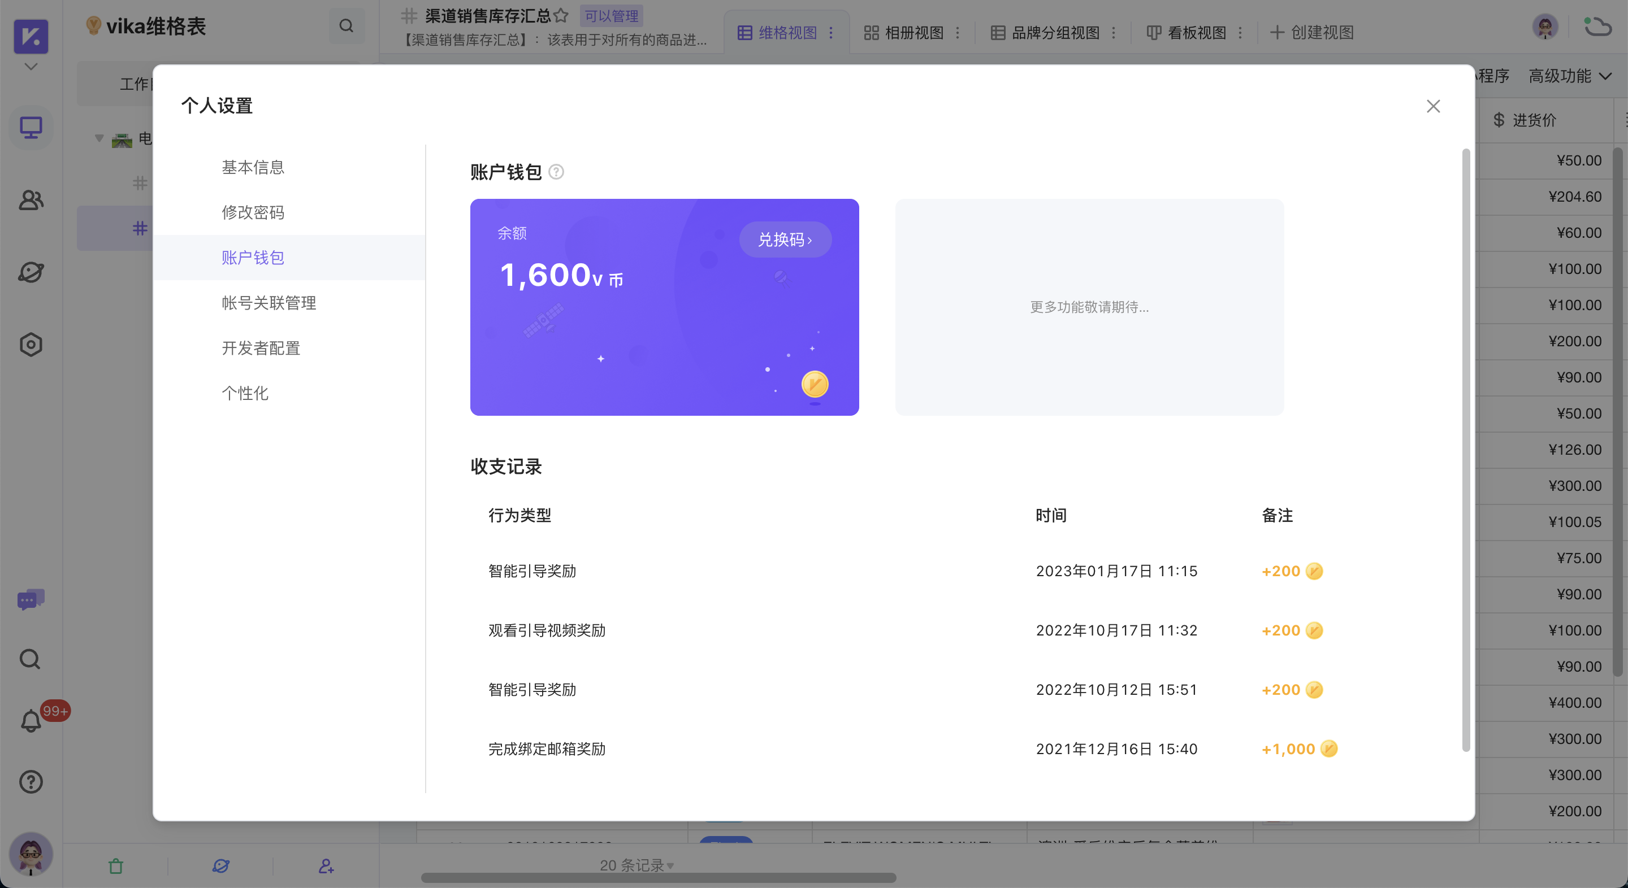Click the help icon beside 账户钱包

point(556,172)
